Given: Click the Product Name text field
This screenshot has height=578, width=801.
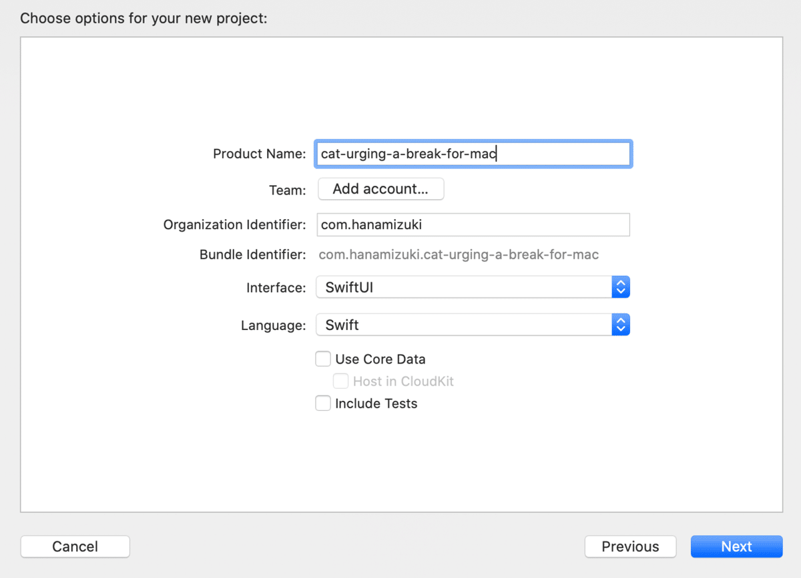Looking at the screenshot, I should point(473,154).
